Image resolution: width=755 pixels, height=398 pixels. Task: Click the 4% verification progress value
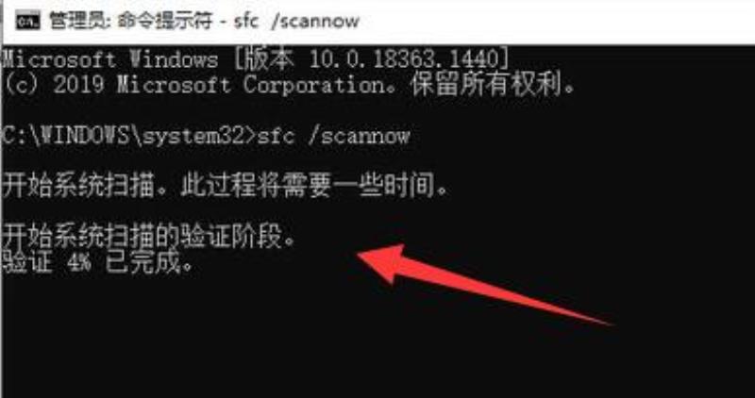tap(79, 264)
